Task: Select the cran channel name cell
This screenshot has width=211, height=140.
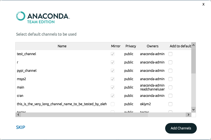Action: [x=20, y=96]
